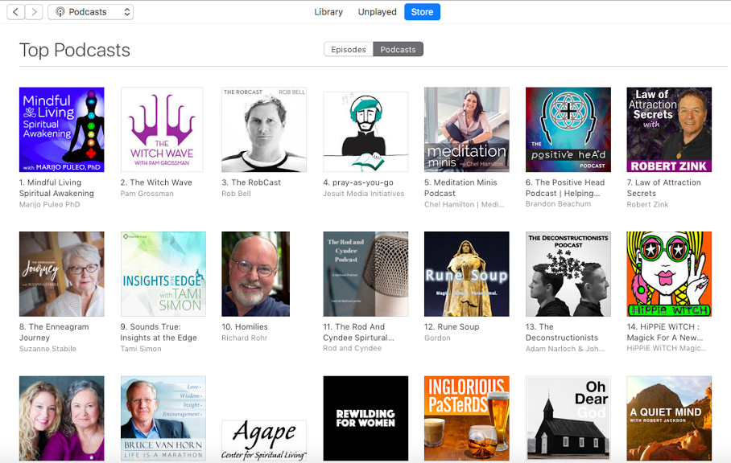Click author name 'Rob Bell'
The width and height of the screenshot is (731, 463).
tap(237, 194)
